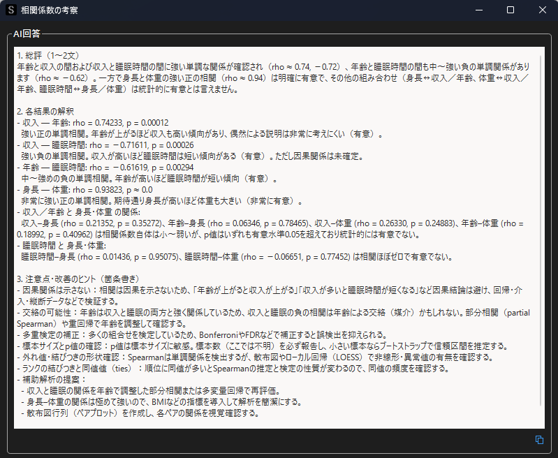The image size is (558, 458).
Task: Click the line '収入と睡眠の関係を年齢で調整した部分相関'
Action: click(x=151, y=391)
